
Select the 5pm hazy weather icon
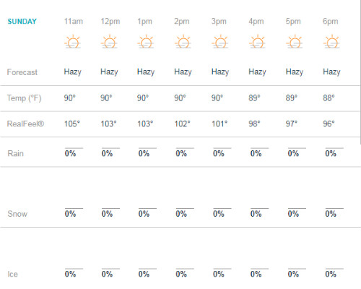pyautogui.click(x=295, y=42)
